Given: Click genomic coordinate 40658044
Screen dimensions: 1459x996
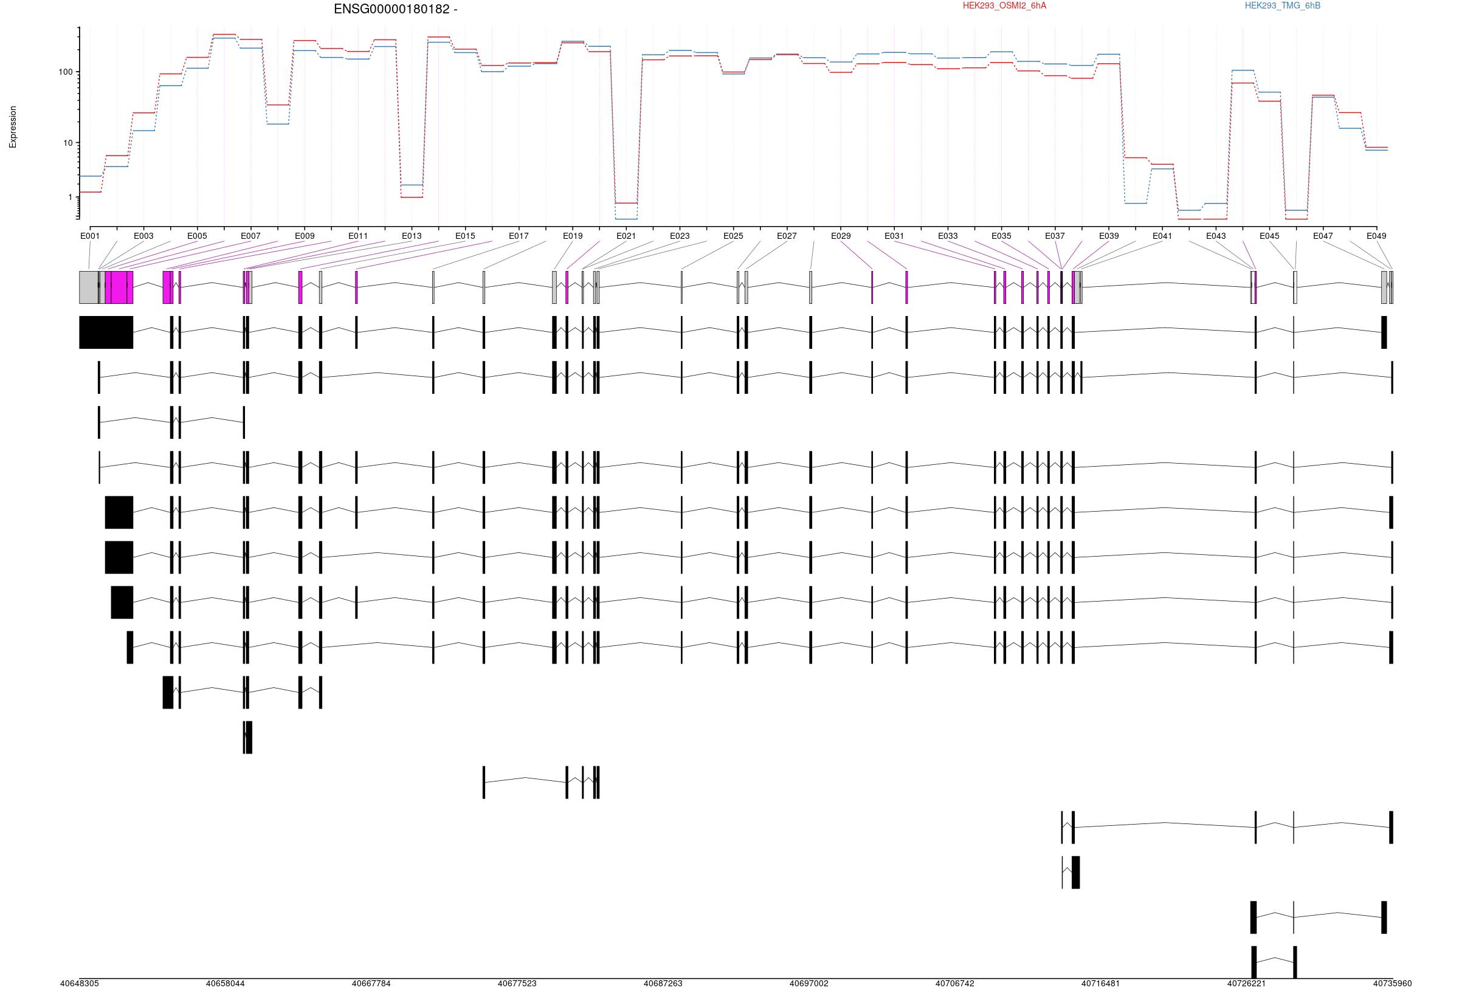Looking at the screenshot, I should tap(226, 983).
